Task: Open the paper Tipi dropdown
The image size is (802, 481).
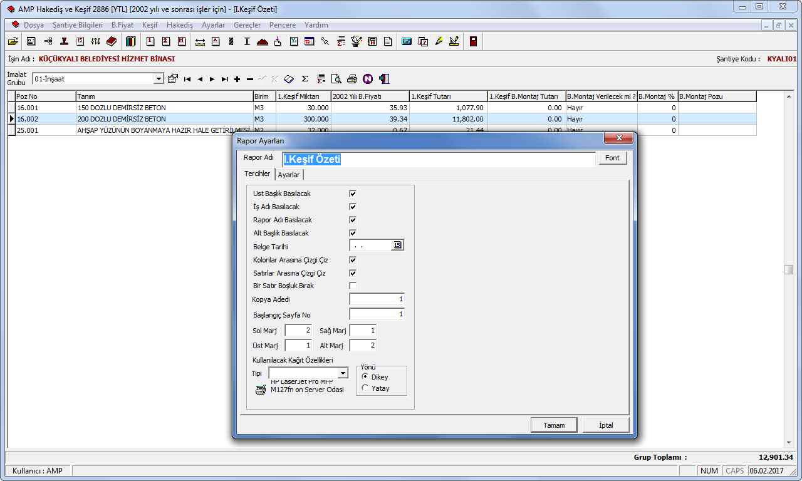Action: pyautogui.click(x=342, y=373)
